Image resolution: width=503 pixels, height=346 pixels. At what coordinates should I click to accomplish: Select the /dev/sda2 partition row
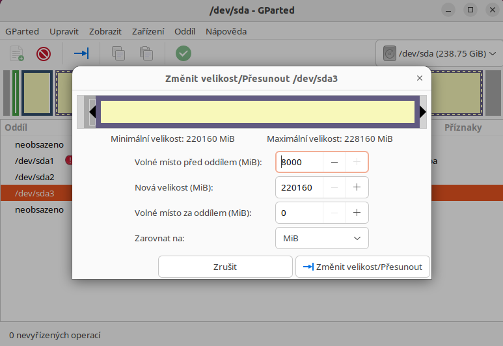point(34,177)
